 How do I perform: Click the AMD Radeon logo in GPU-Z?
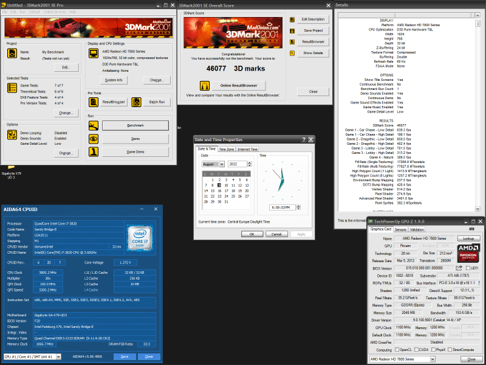[x=468, y=253]
